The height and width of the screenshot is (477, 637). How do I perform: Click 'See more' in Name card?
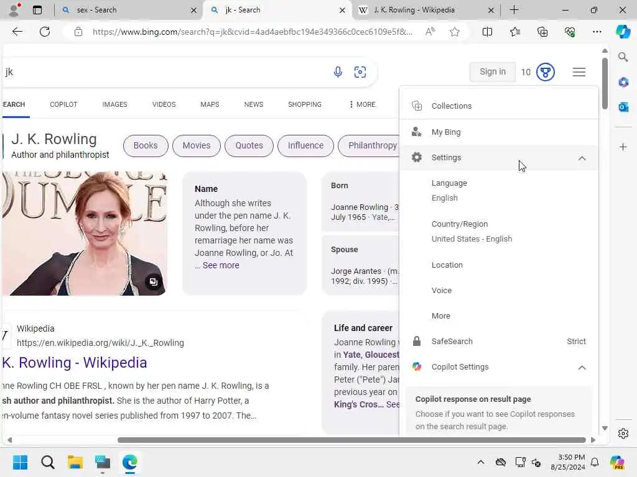pos(221,265)
